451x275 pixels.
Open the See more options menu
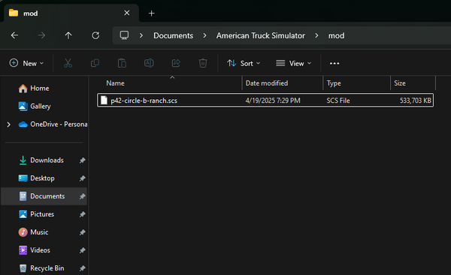pyautogui.click(x=334, y=63)
